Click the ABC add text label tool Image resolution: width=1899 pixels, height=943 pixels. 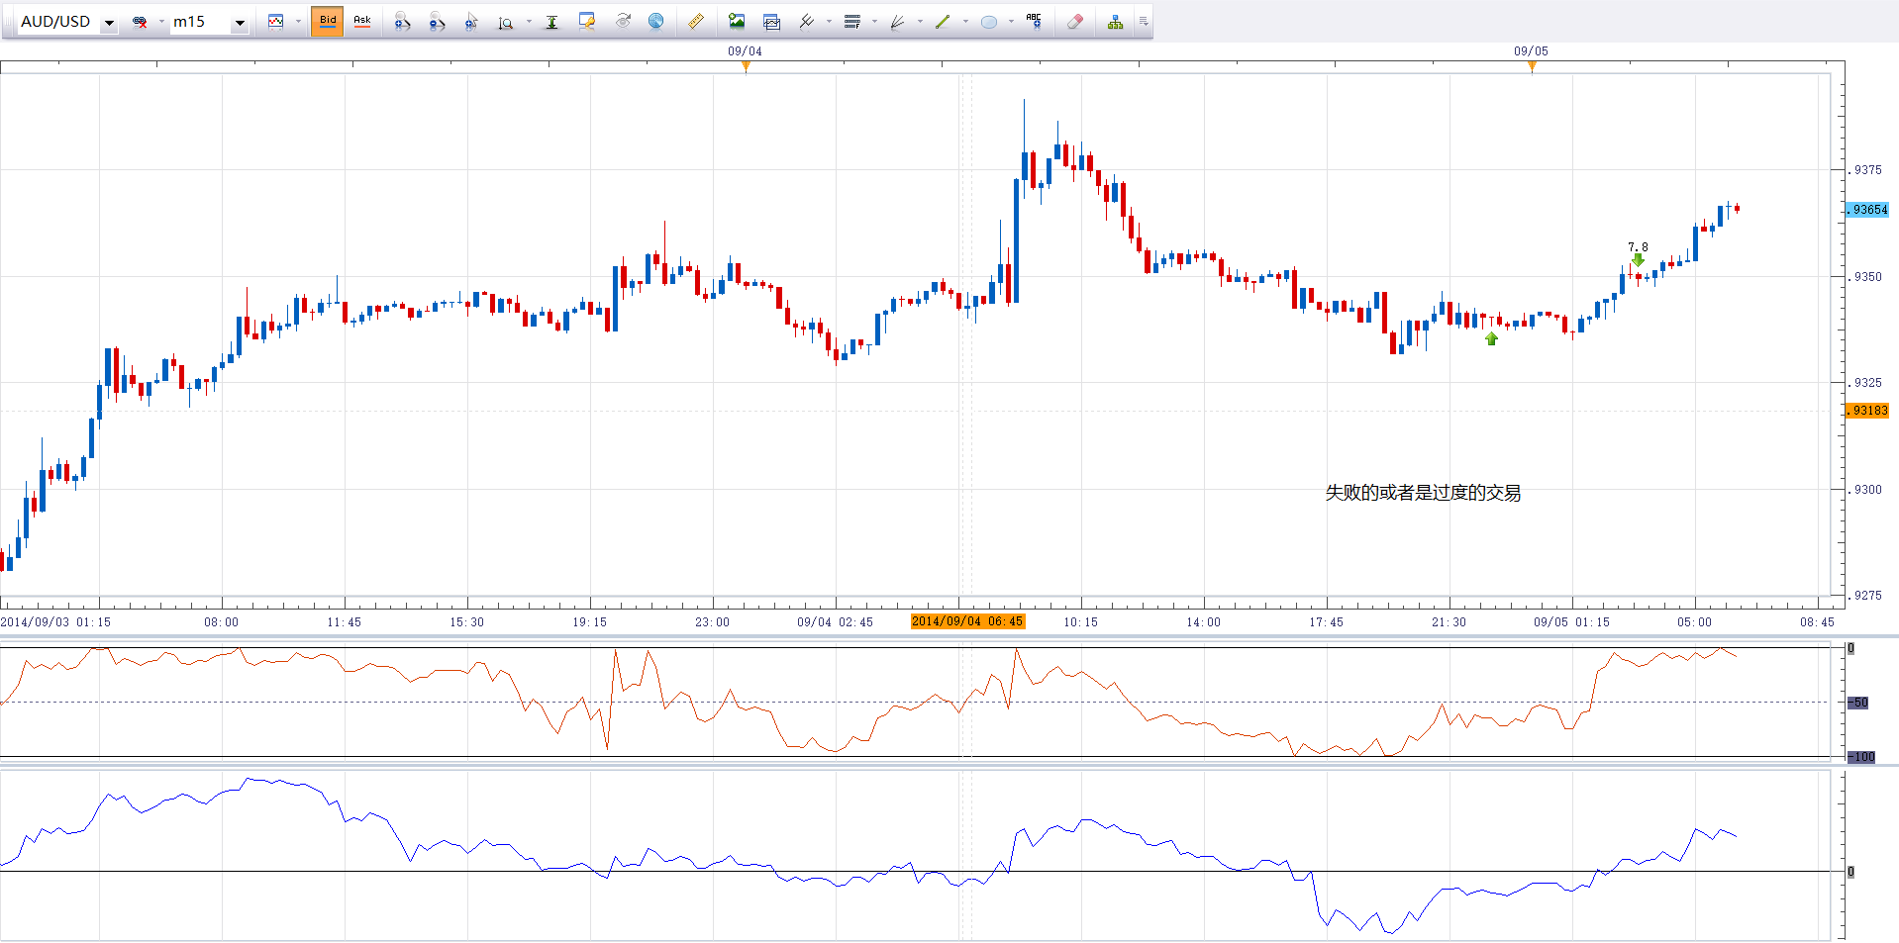pos(1034,22)
